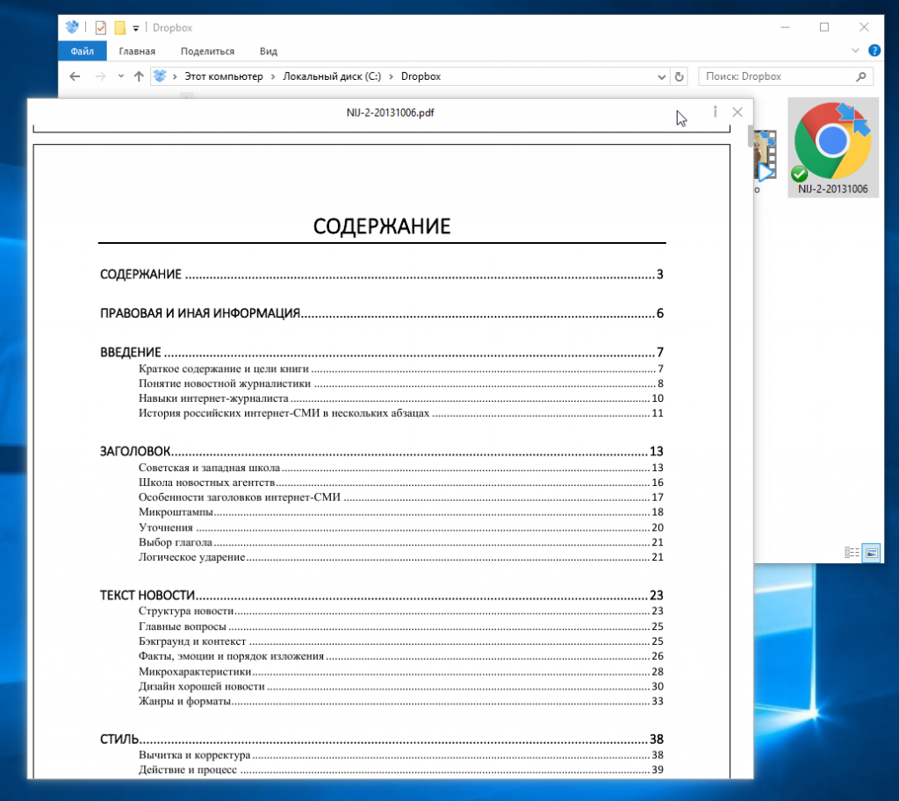Expand the ribbon with the chevron
Screen dimensions: 899x801
pyautogui.click(x=857, y=51)
